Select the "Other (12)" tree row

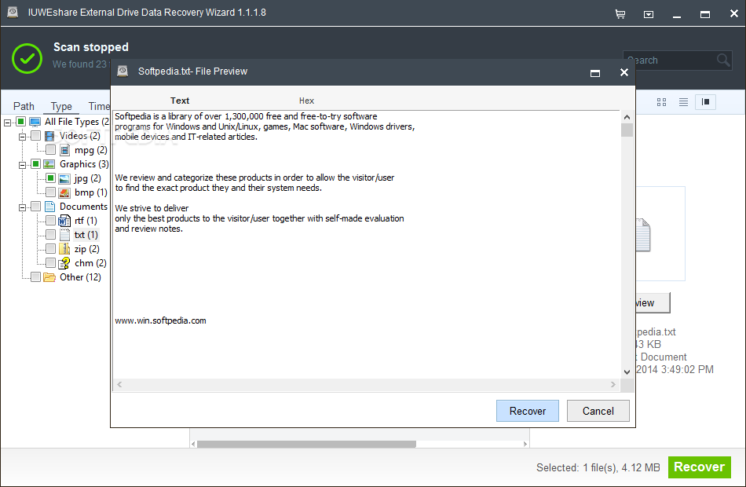[80, 277]
